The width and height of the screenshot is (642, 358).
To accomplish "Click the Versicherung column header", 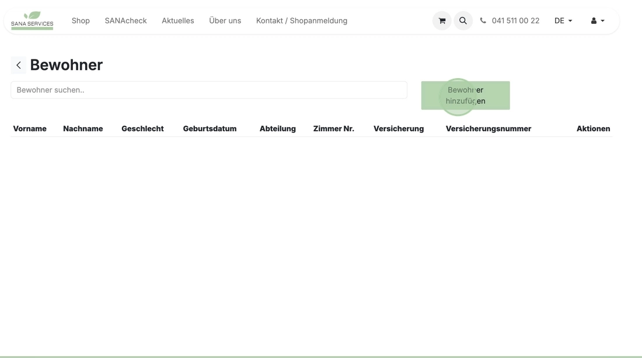I will (x=399, y=128).
